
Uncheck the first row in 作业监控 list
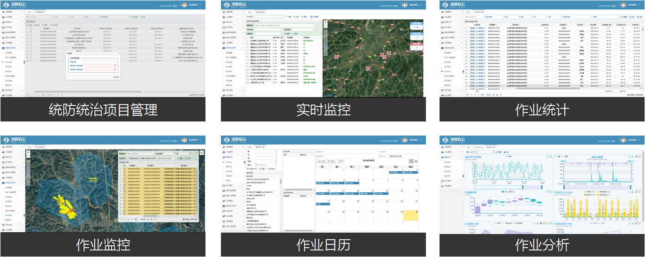click(124, 169)
